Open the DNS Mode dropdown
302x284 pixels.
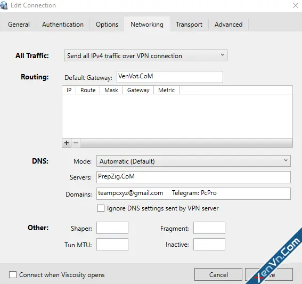[193, 161]
